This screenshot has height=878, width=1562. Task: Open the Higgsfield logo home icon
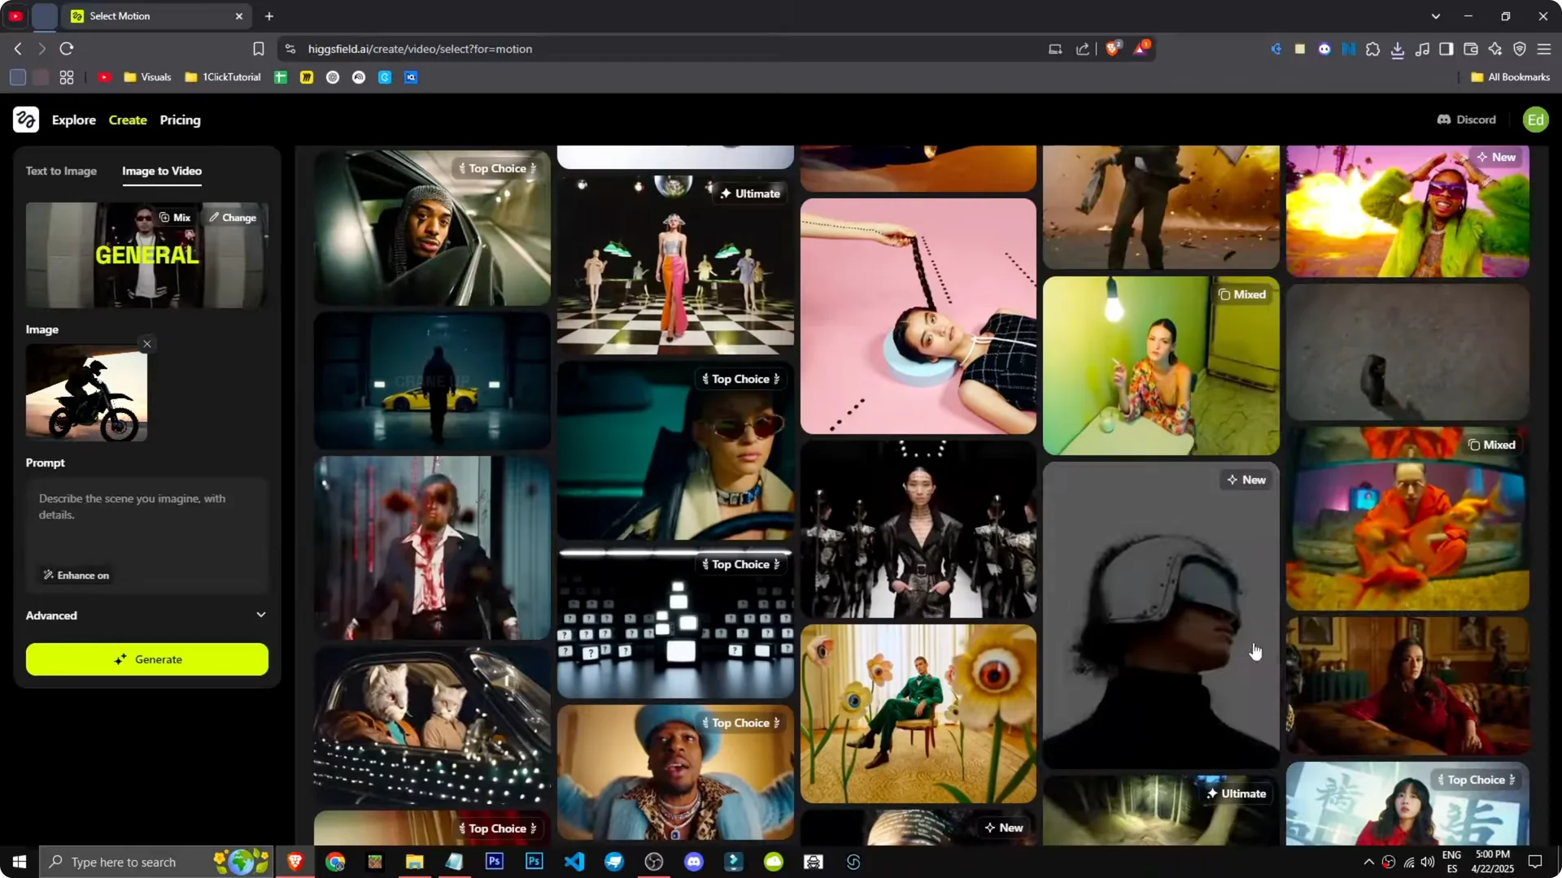click(25, 120)
